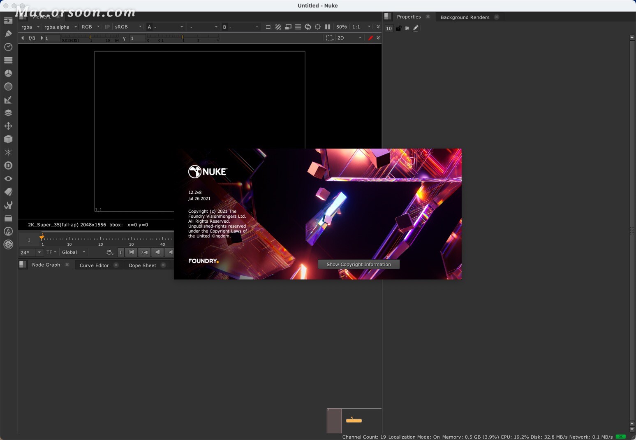This screenshot has height=440, width=636.
Task: Switch to the Curve Editor tab
Action: (94, 265)
